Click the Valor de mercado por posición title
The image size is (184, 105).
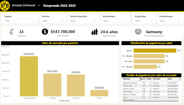(x=60, y=43)
